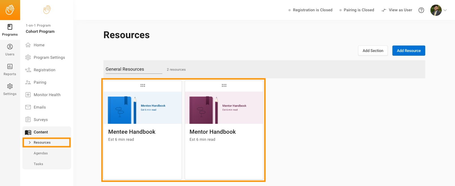
Task: Click the View as User link
Action: pyautogui.click(x=400, y=10)
